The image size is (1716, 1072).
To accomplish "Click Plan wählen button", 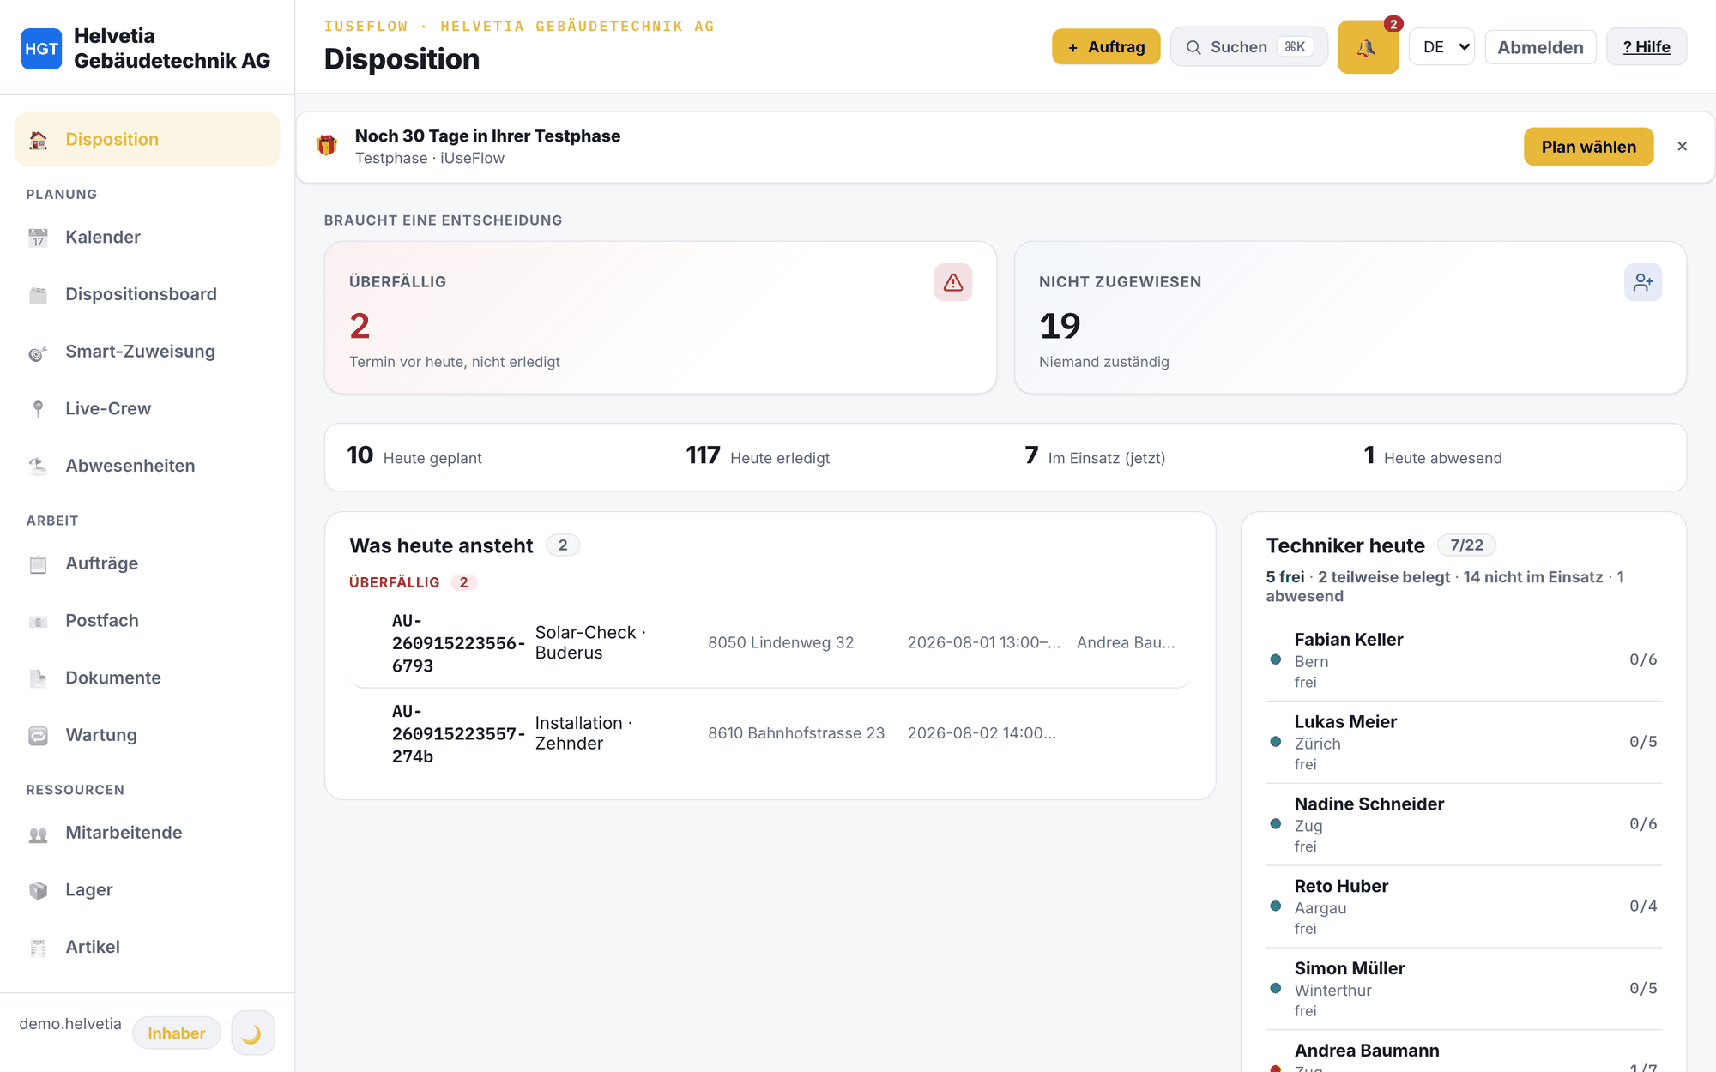I will tap(1589, 147).
